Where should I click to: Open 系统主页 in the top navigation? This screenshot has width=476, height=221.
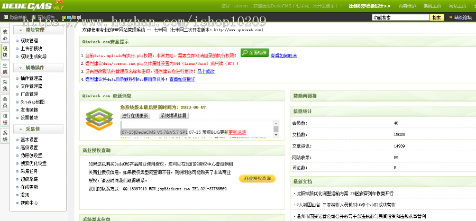click(x=432, y=6)
